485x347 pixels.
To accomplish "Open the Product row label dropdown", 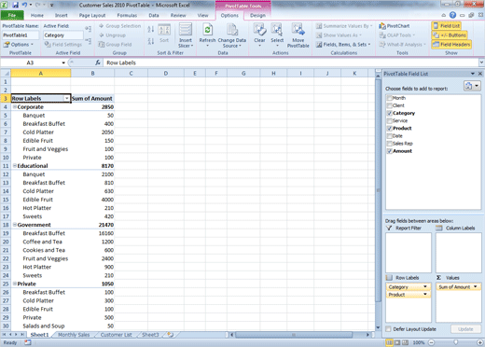I will tap(425, 294).
